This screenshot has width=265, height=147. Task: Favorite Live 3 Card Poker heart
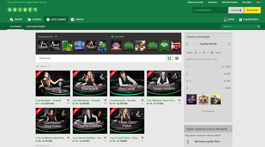[x=142, y=138]
